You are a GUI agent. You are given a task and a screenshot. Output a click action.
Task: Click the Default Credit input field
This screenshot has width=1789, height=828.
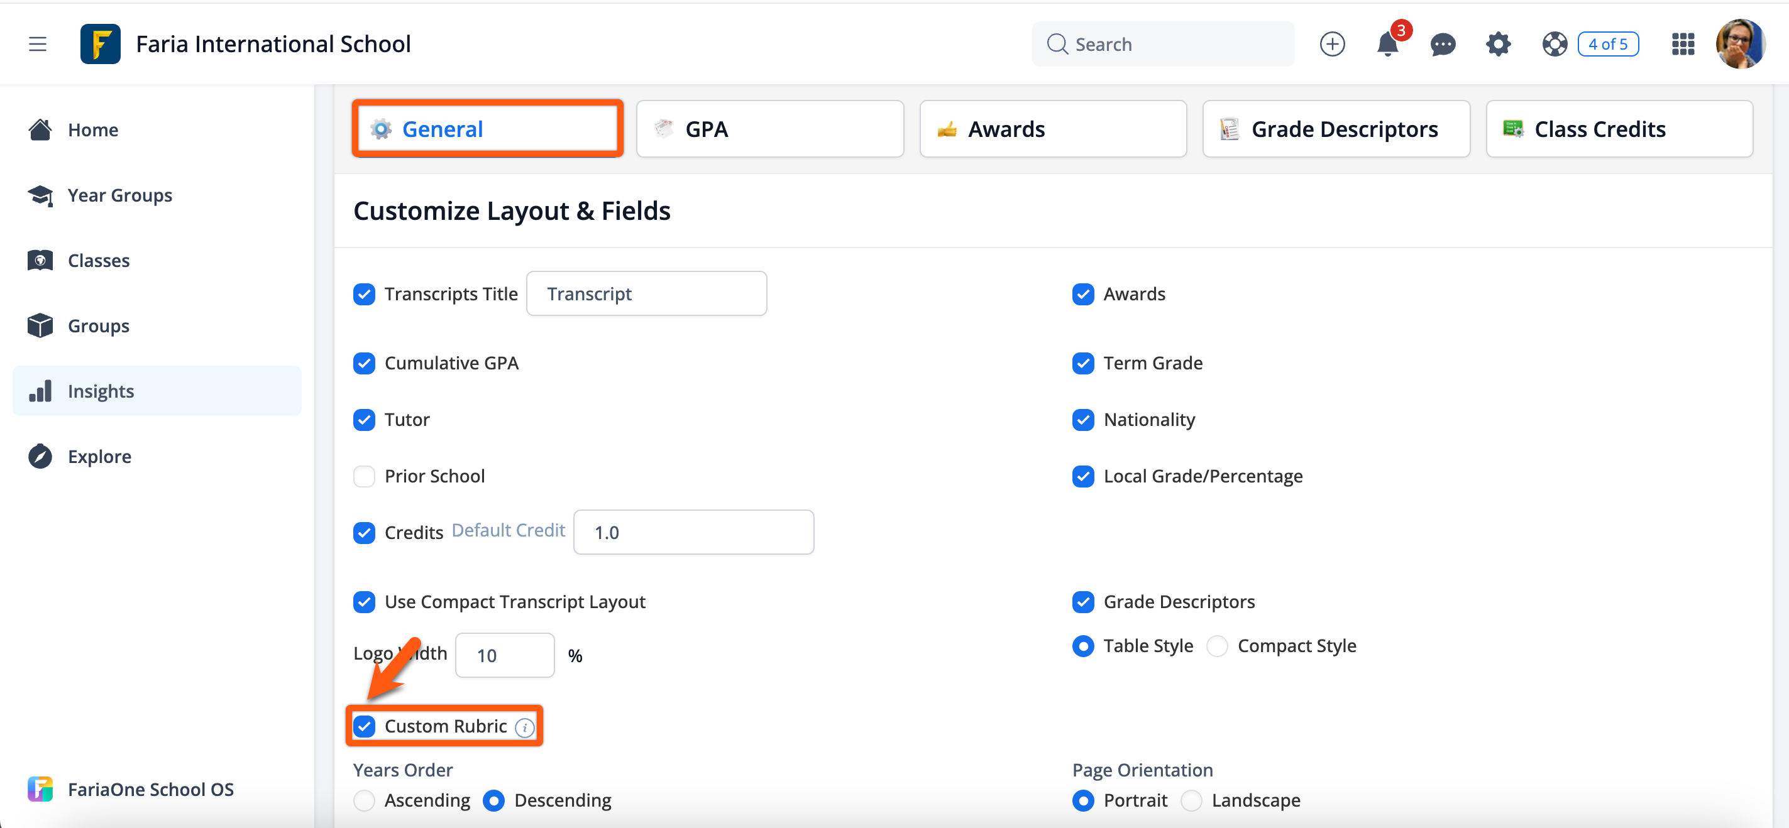[x=693, y=532]
